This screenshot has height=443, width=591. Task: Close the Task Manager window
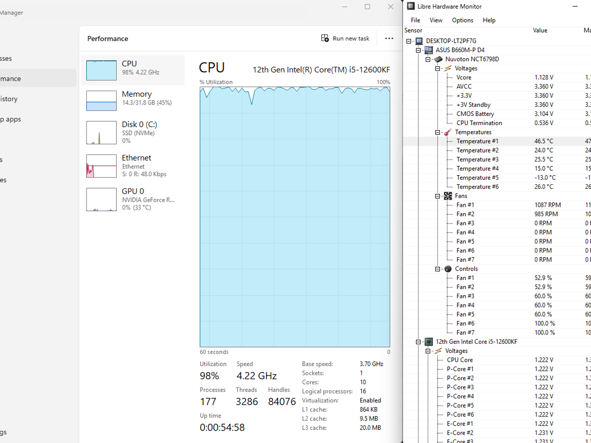(391, 7)
